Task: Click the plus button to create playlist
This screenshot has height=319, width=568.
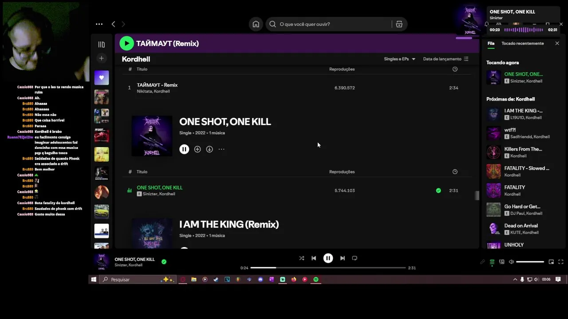Action: [101, 58]
